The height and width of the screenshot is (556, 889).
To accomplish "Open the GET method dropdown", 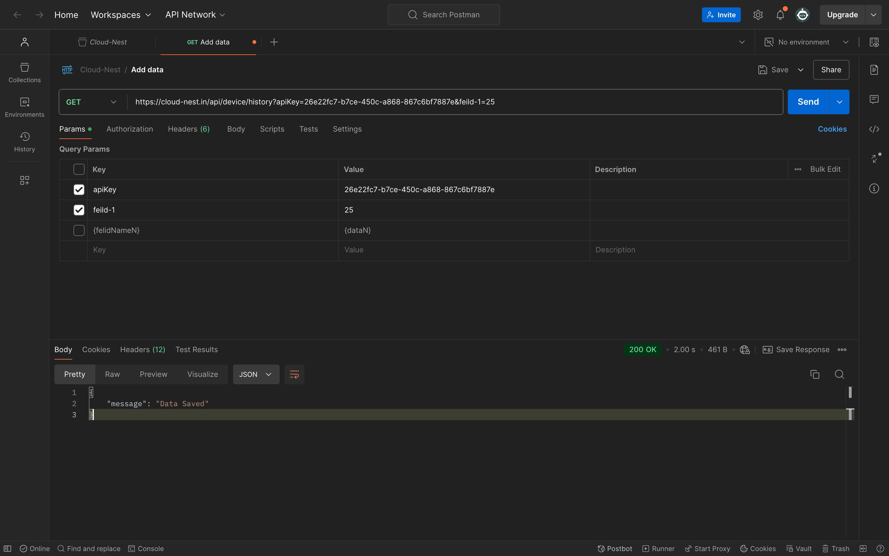I will (91, 102).
